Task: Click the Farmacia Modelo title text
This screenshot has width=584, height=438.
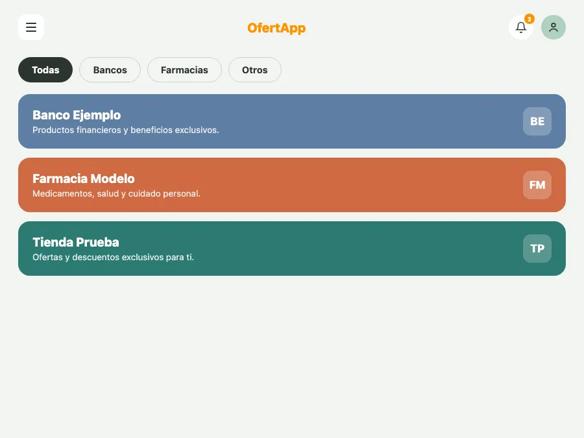Action: pyautogui.click(x=84, y=179)
